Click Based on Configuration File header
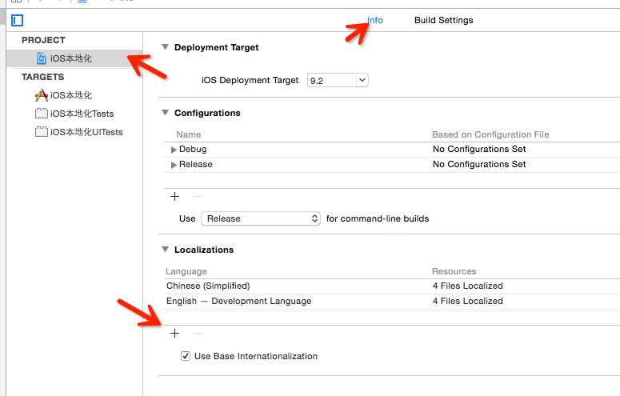This screenshot has width=620, height=396. tap(490, 134)
